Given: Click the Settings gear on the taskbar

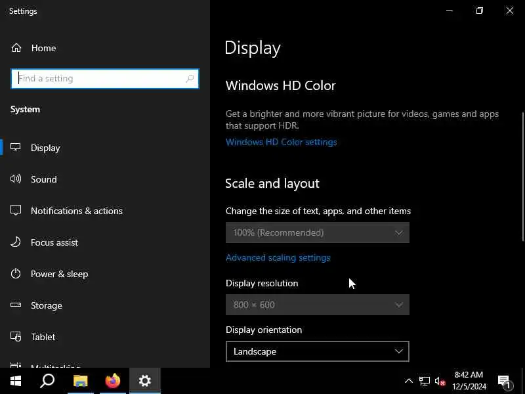Looking at the screenshot, I should pyautogui.click(x=145, y=381).
